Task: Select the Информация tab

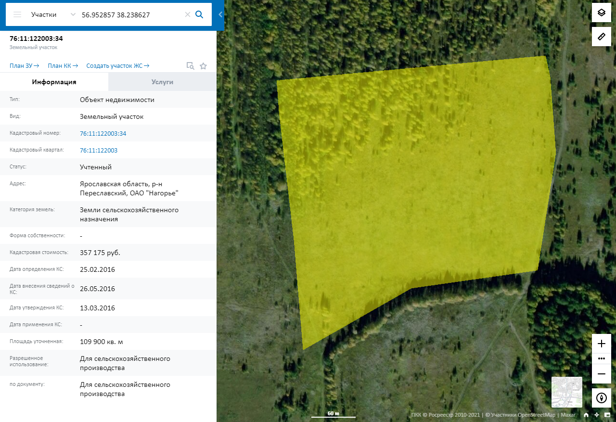Action: point(54,82)
